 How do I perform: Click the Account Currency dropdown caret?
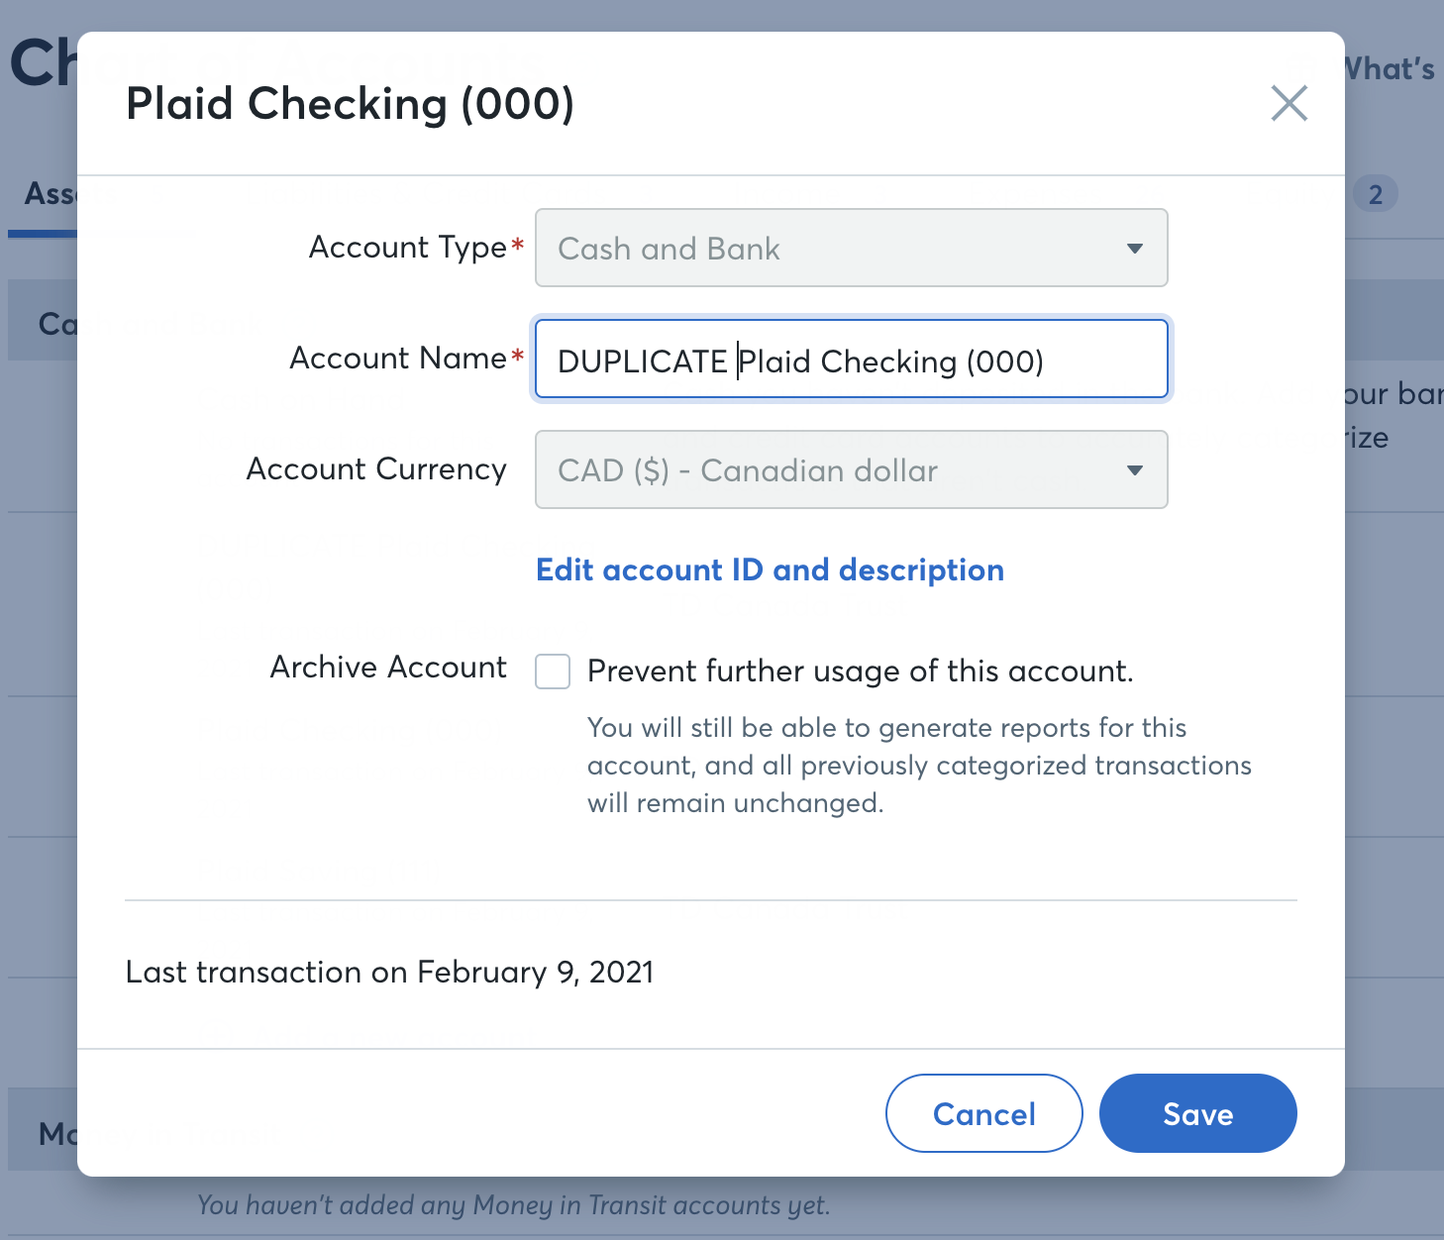(1135, 470)
